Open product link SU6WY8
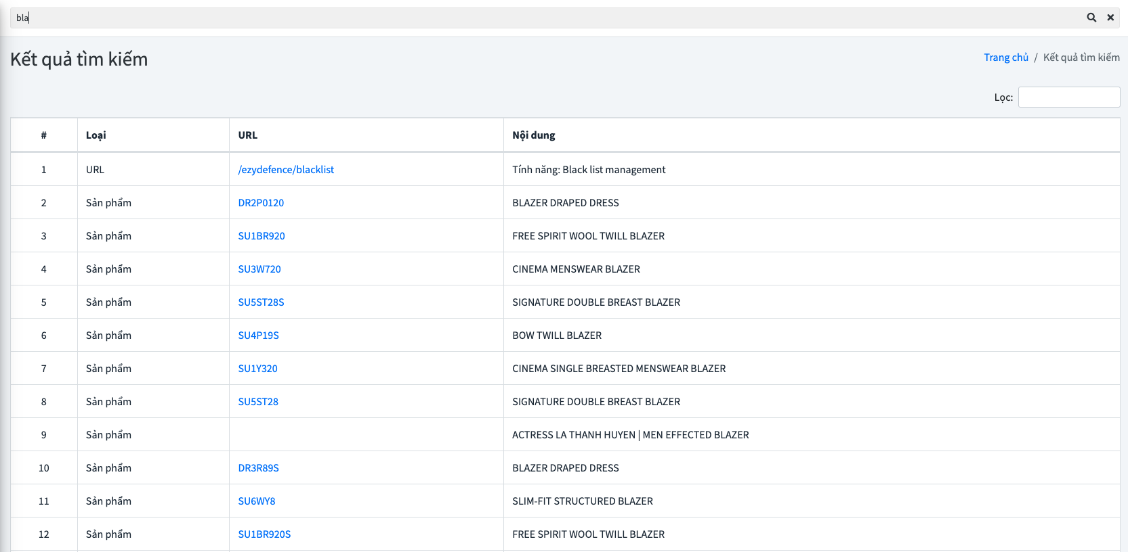The image size is (1128, 552). click(257, 501)
